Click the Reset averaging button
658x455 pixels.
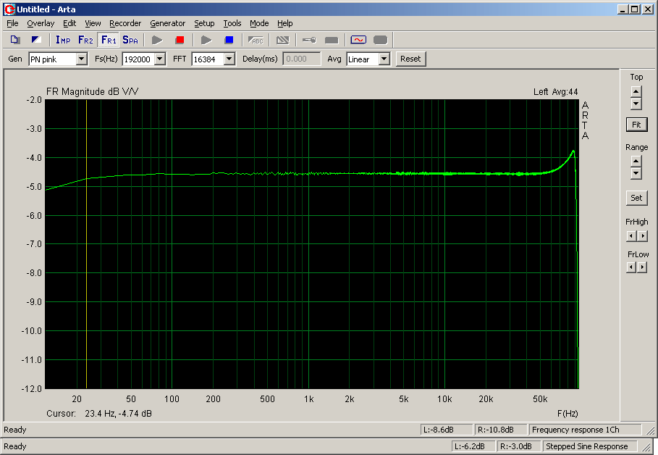coord(410,59)
